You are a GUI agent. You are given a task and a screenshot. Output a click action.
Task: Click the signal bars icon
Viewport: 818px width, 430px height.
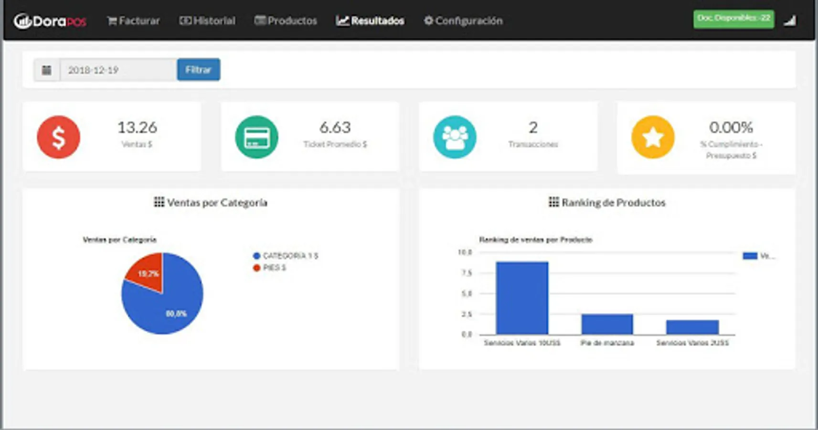tap(790, 21)
